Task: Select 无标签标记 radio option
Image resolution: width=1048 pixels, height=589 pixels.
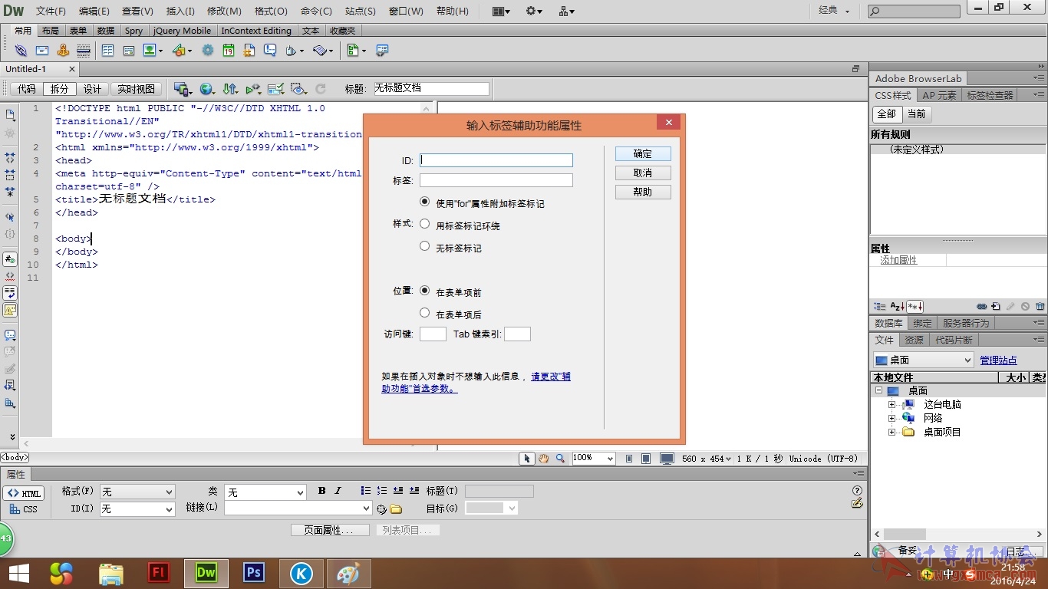Action: point(425,246)
